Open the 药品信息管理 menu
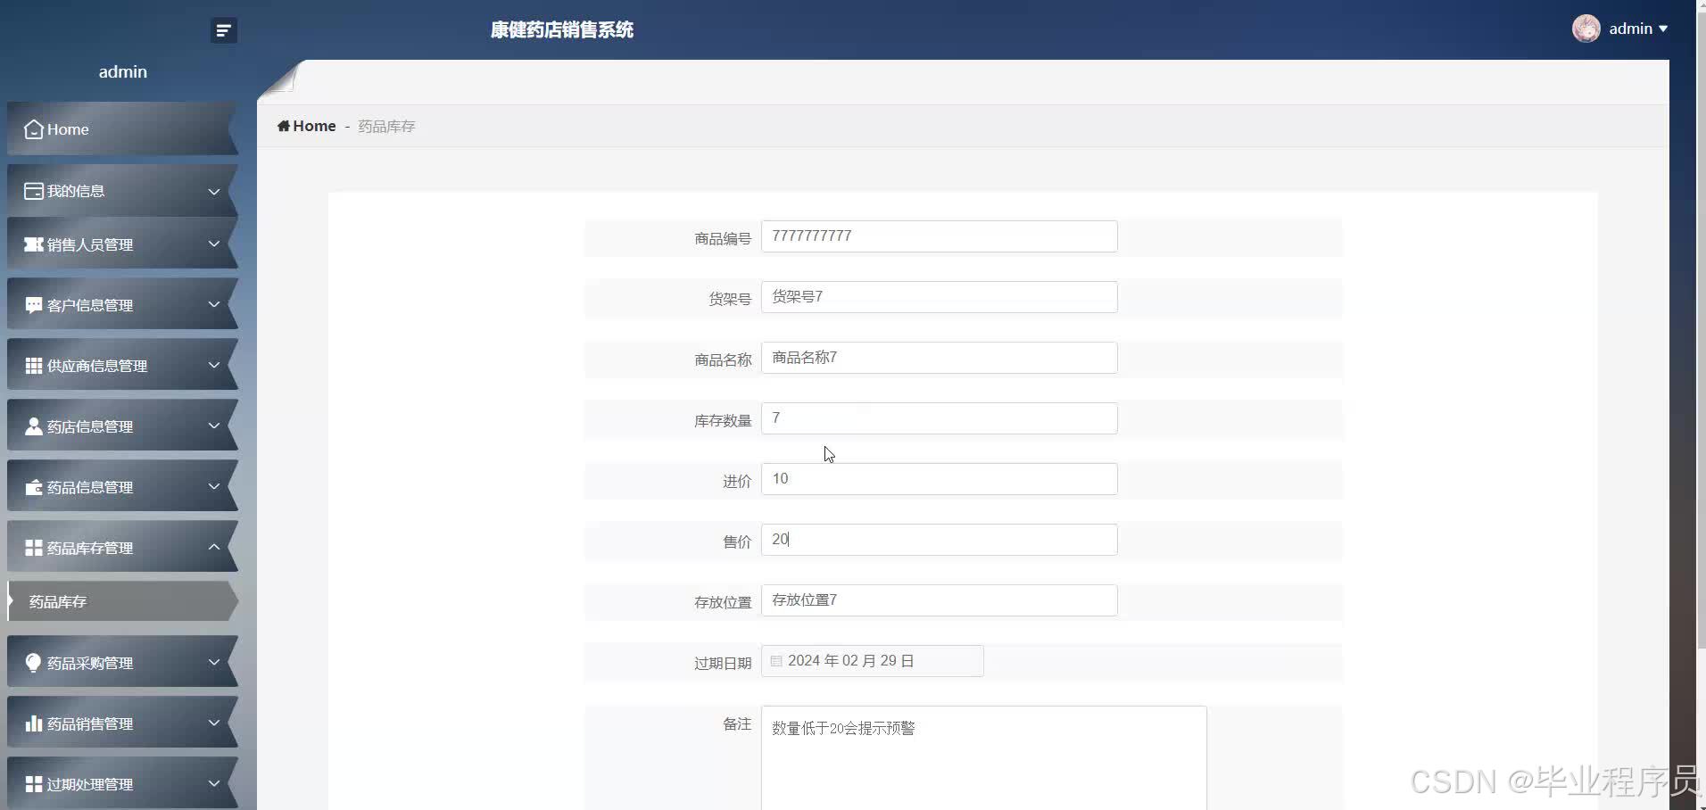1706x810 pixels. click(x=122, y=487)
